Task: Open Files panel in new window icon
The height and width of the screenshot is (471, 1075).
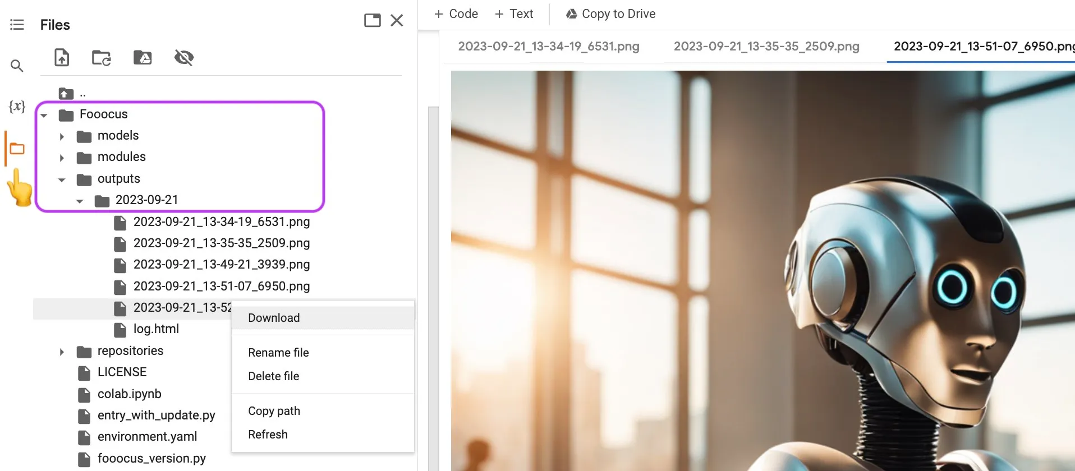Action: 373,21
